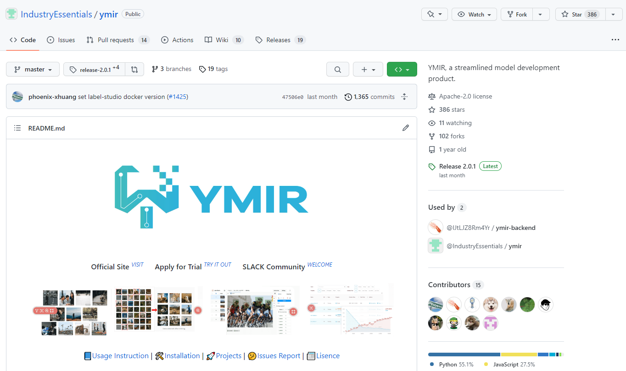View the 102 forks link

(447, 136)
